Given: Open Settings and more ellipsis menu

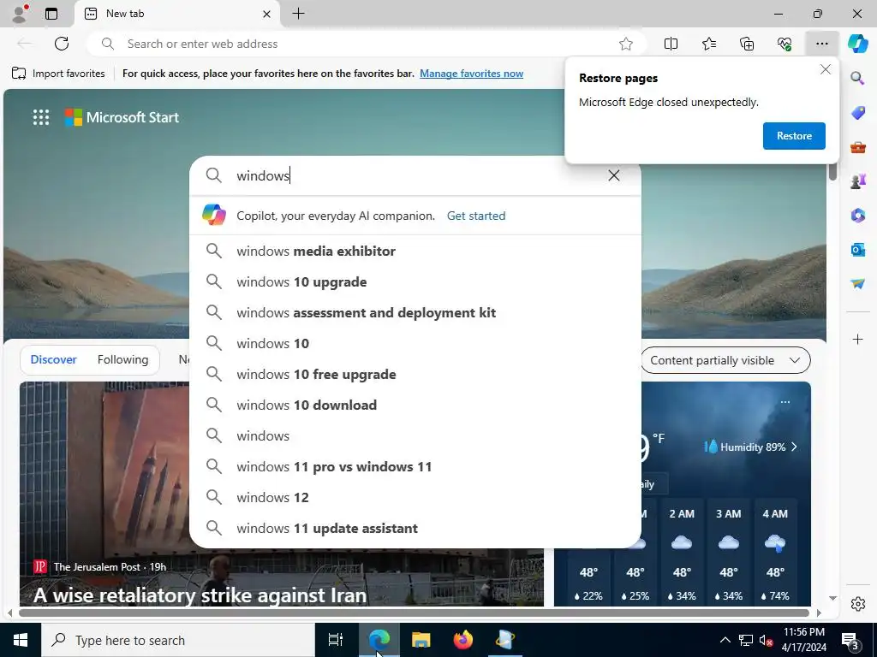Looking at the screenshot, I should click(x=821, y=44).
